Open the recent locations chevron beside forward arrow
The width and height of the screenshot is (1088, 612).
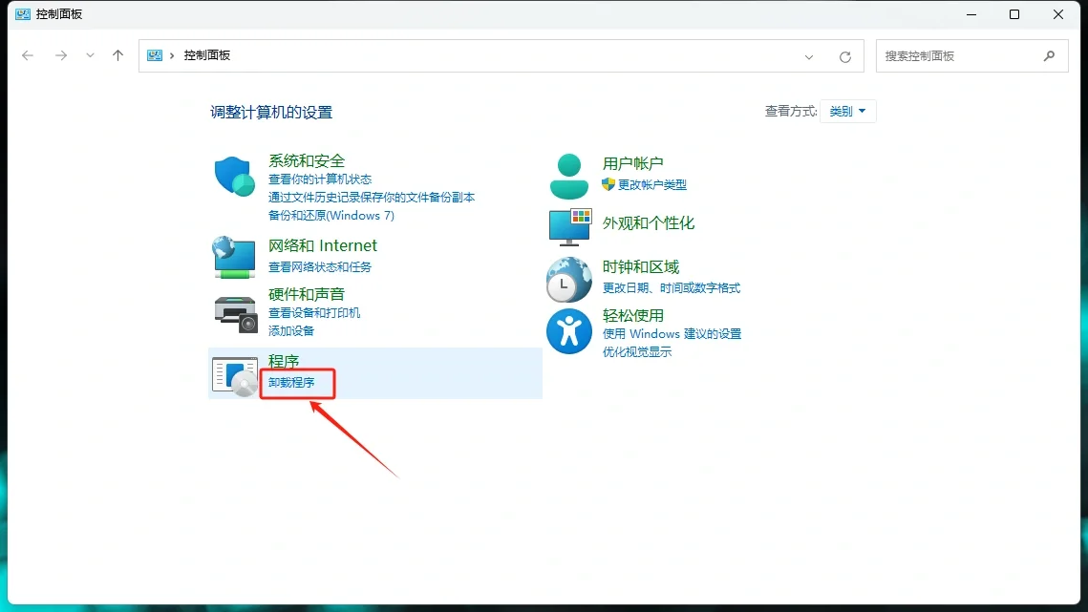click(x=89, y=55)
